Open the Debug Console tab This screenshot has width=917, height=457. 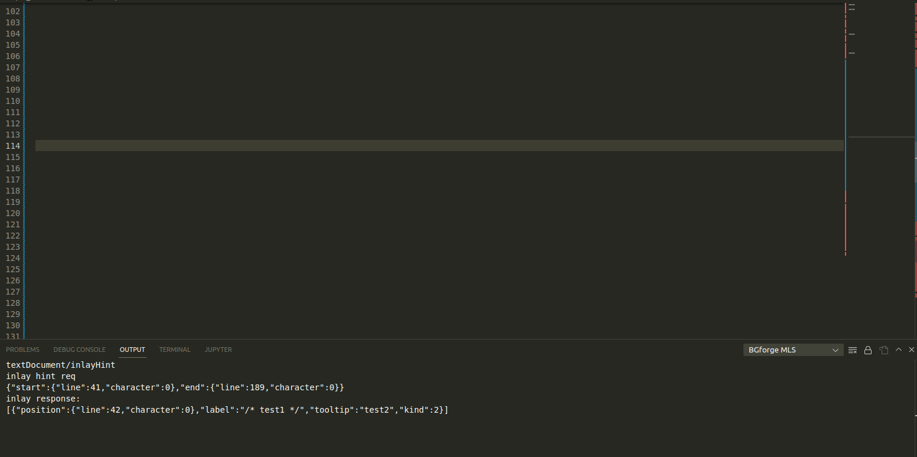[x=79, y=350]
